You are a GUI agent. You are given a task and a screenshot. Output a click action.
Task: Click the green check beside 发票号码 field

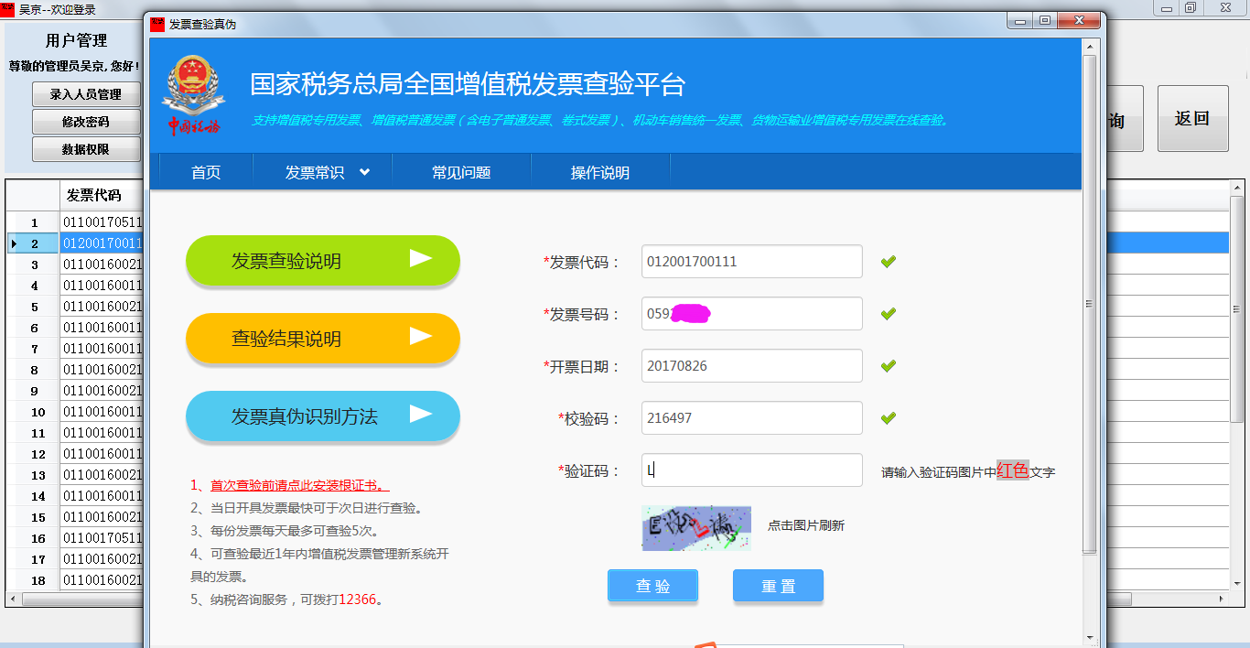[888, 314]
